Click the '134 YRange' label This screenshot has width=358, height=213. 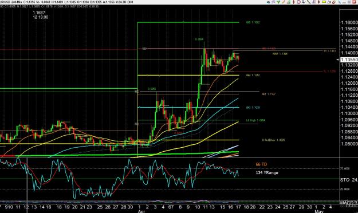(267, 172)
